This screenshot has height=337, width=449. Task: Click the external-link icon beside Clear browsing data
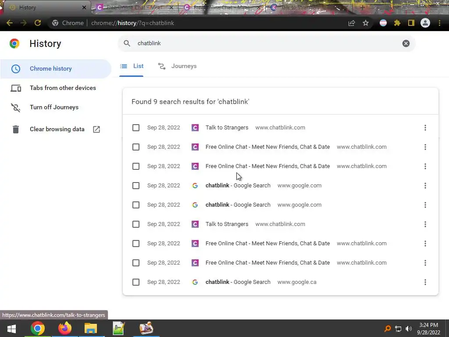click(x=96, y=129)
